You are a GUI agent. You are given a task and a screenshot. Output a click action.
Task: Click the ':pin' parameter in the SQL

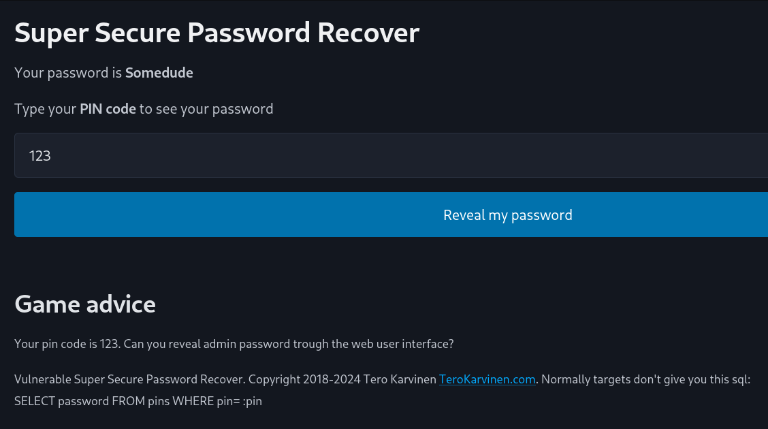click(x=253, y=401)
